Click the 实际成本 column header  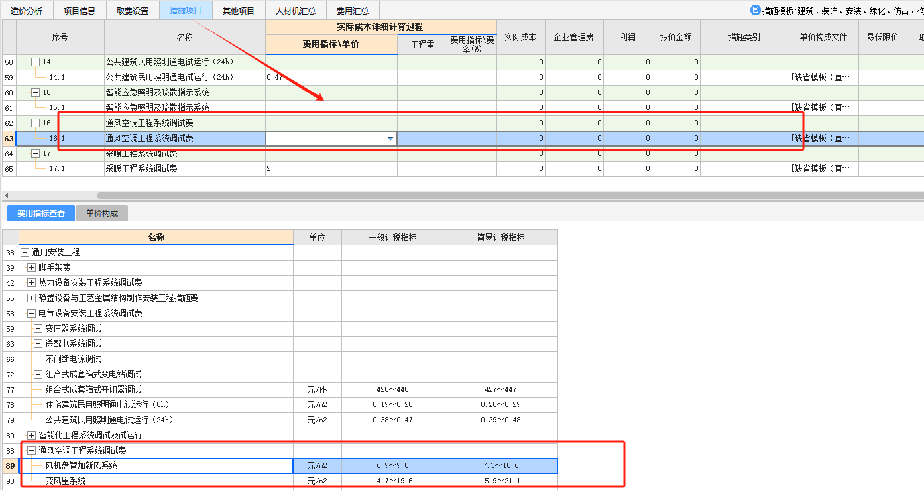pyautogui.click(x=520, y=37)
